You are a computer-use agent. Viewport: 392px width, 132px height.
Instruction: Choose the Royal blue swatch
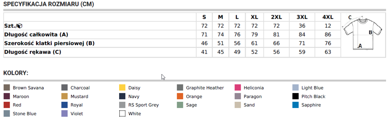click(x=65, y=105)
